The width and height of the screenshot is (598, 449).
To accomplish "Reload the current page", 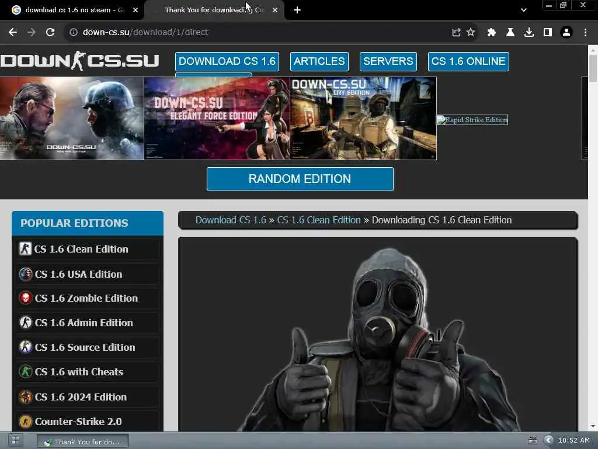I will point(50,32).
